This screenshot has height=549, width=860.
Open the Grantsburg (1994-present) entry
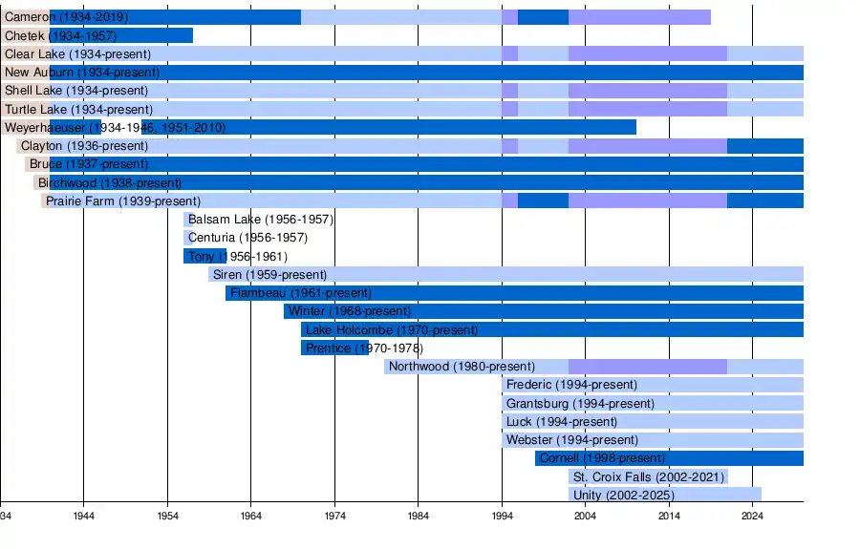(x=580, y=404)
